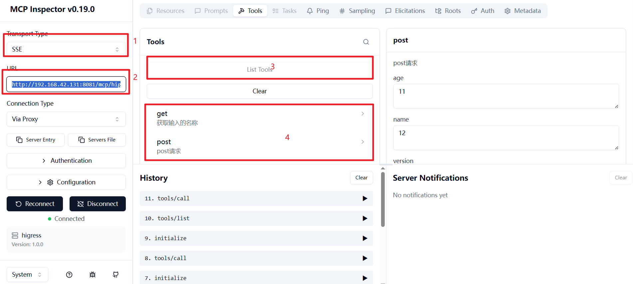This screenshot has height=284, width=633.
Task: Expand history entry 7 initialize
Action: point(256,277)
